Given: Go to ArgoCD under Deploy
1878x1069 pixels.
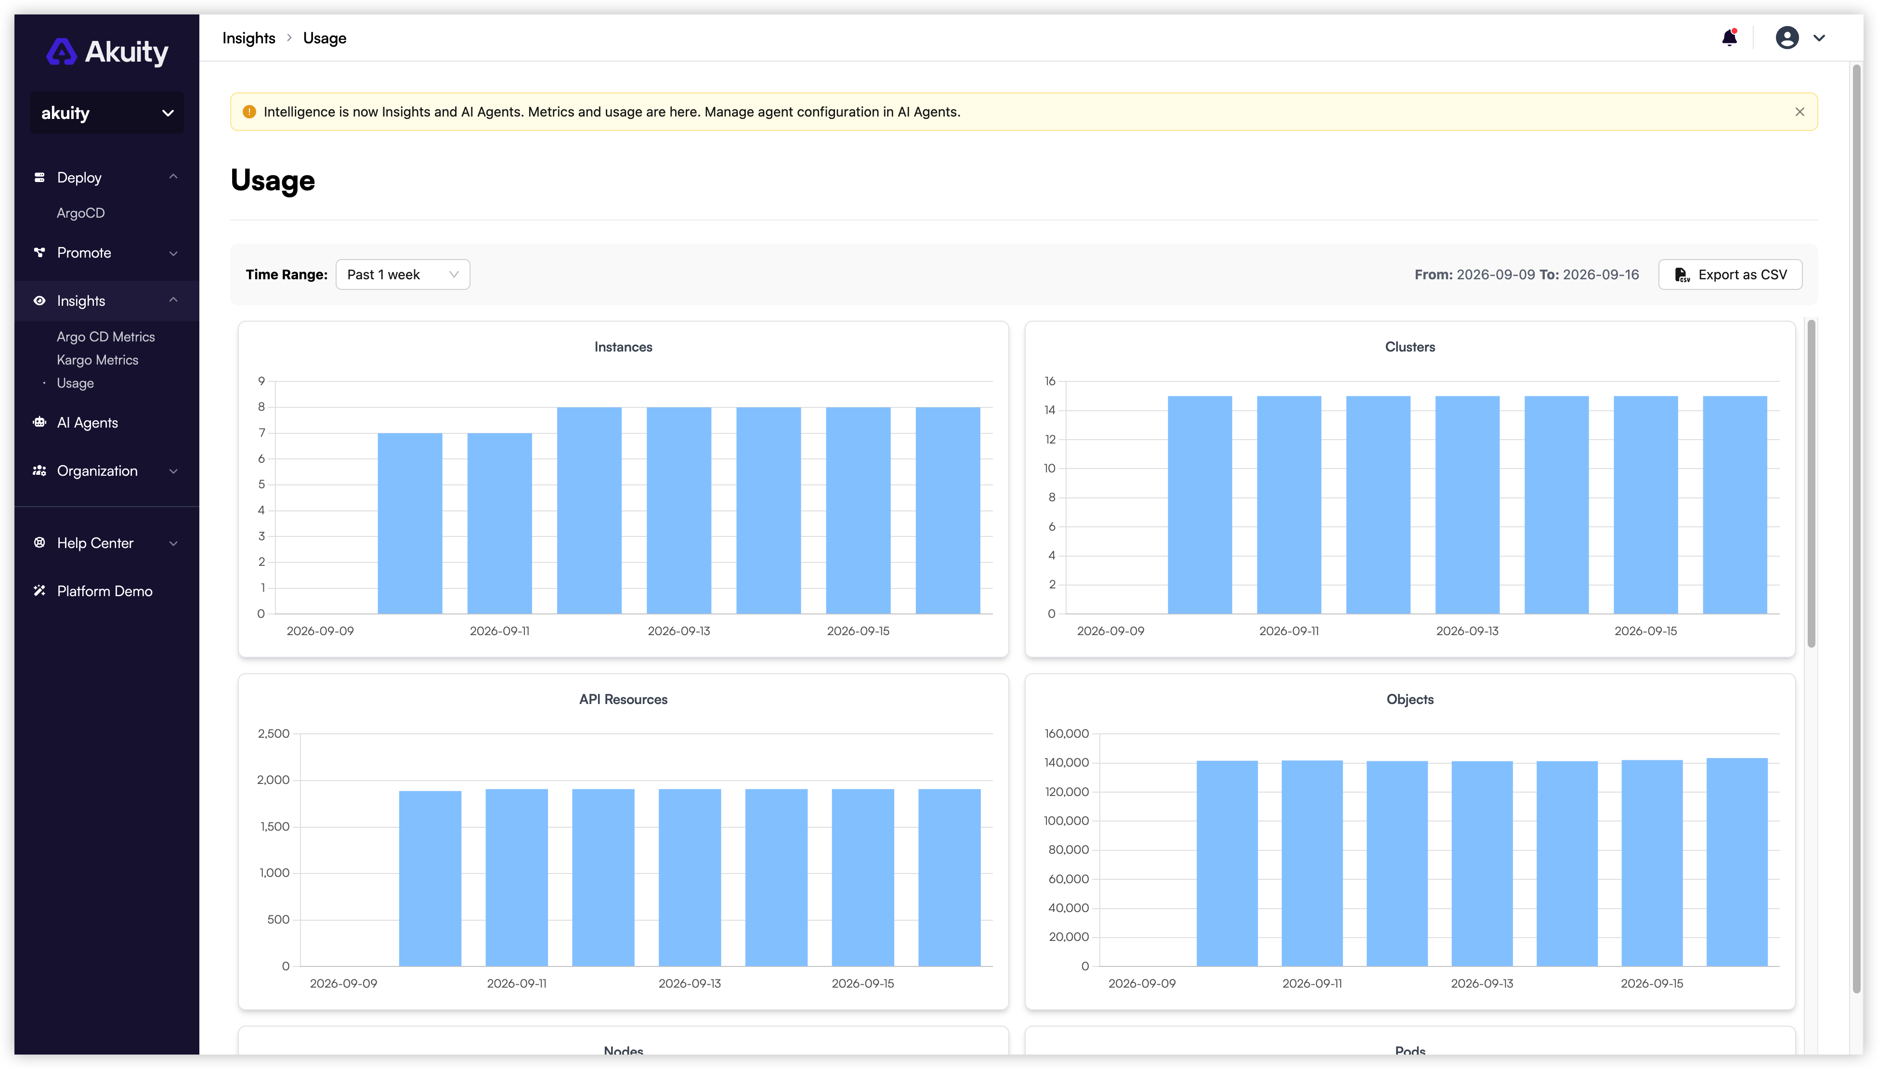Looking at the screenshot, I should click(81, 213).
